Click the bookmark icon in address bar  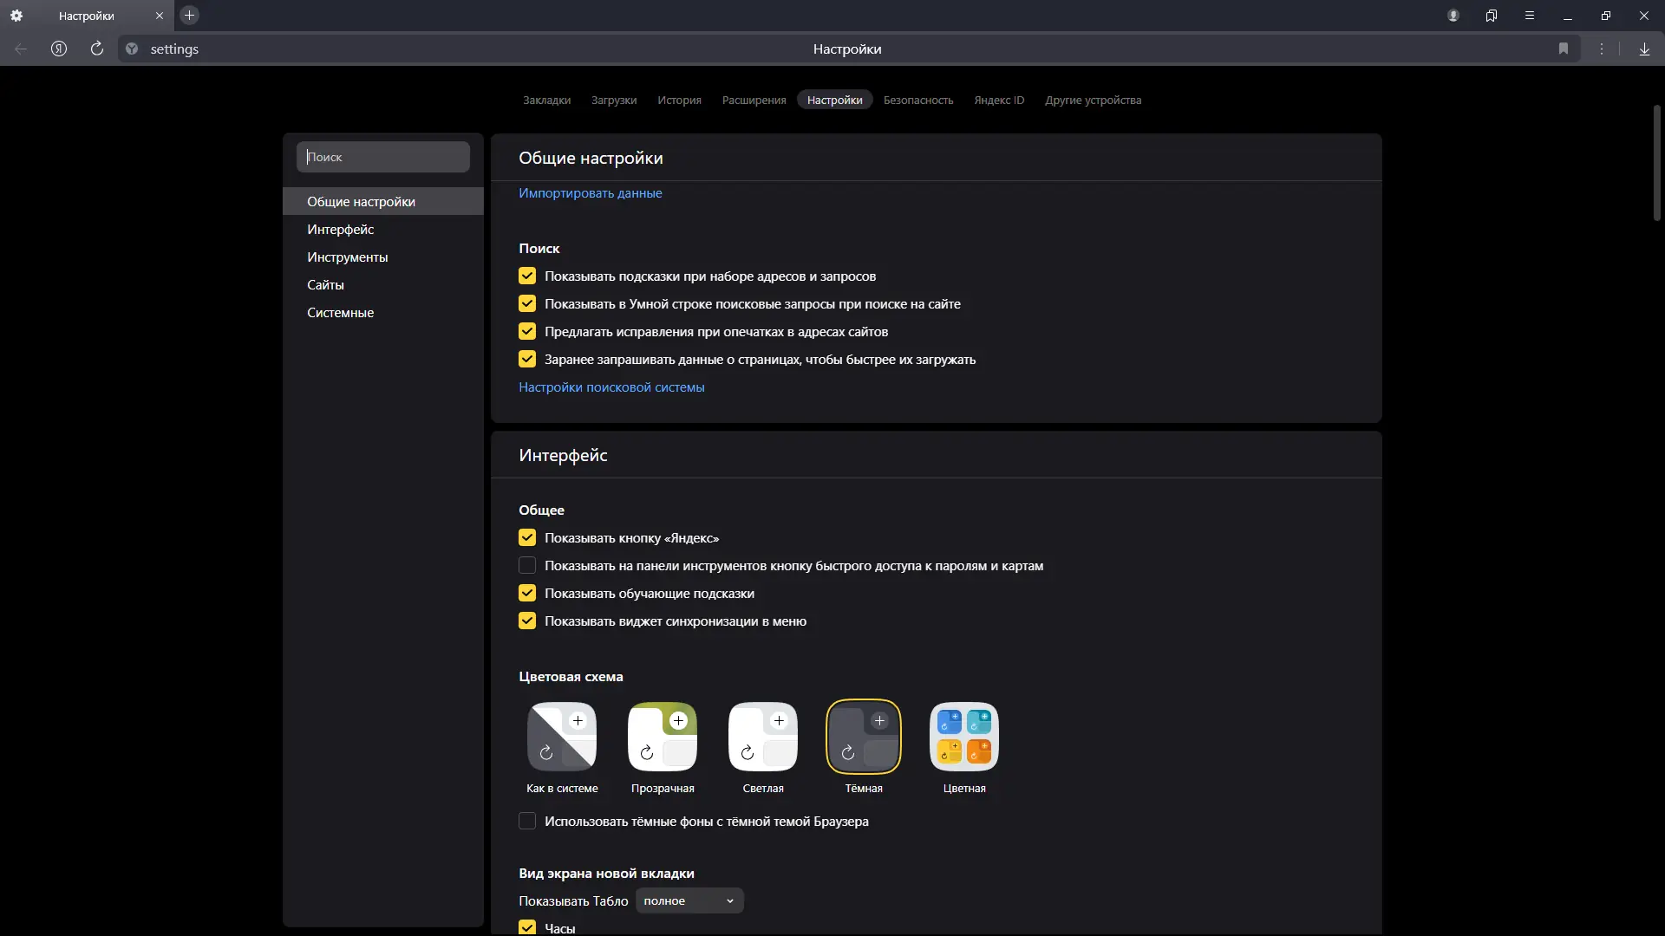(x=1564, y=49)
